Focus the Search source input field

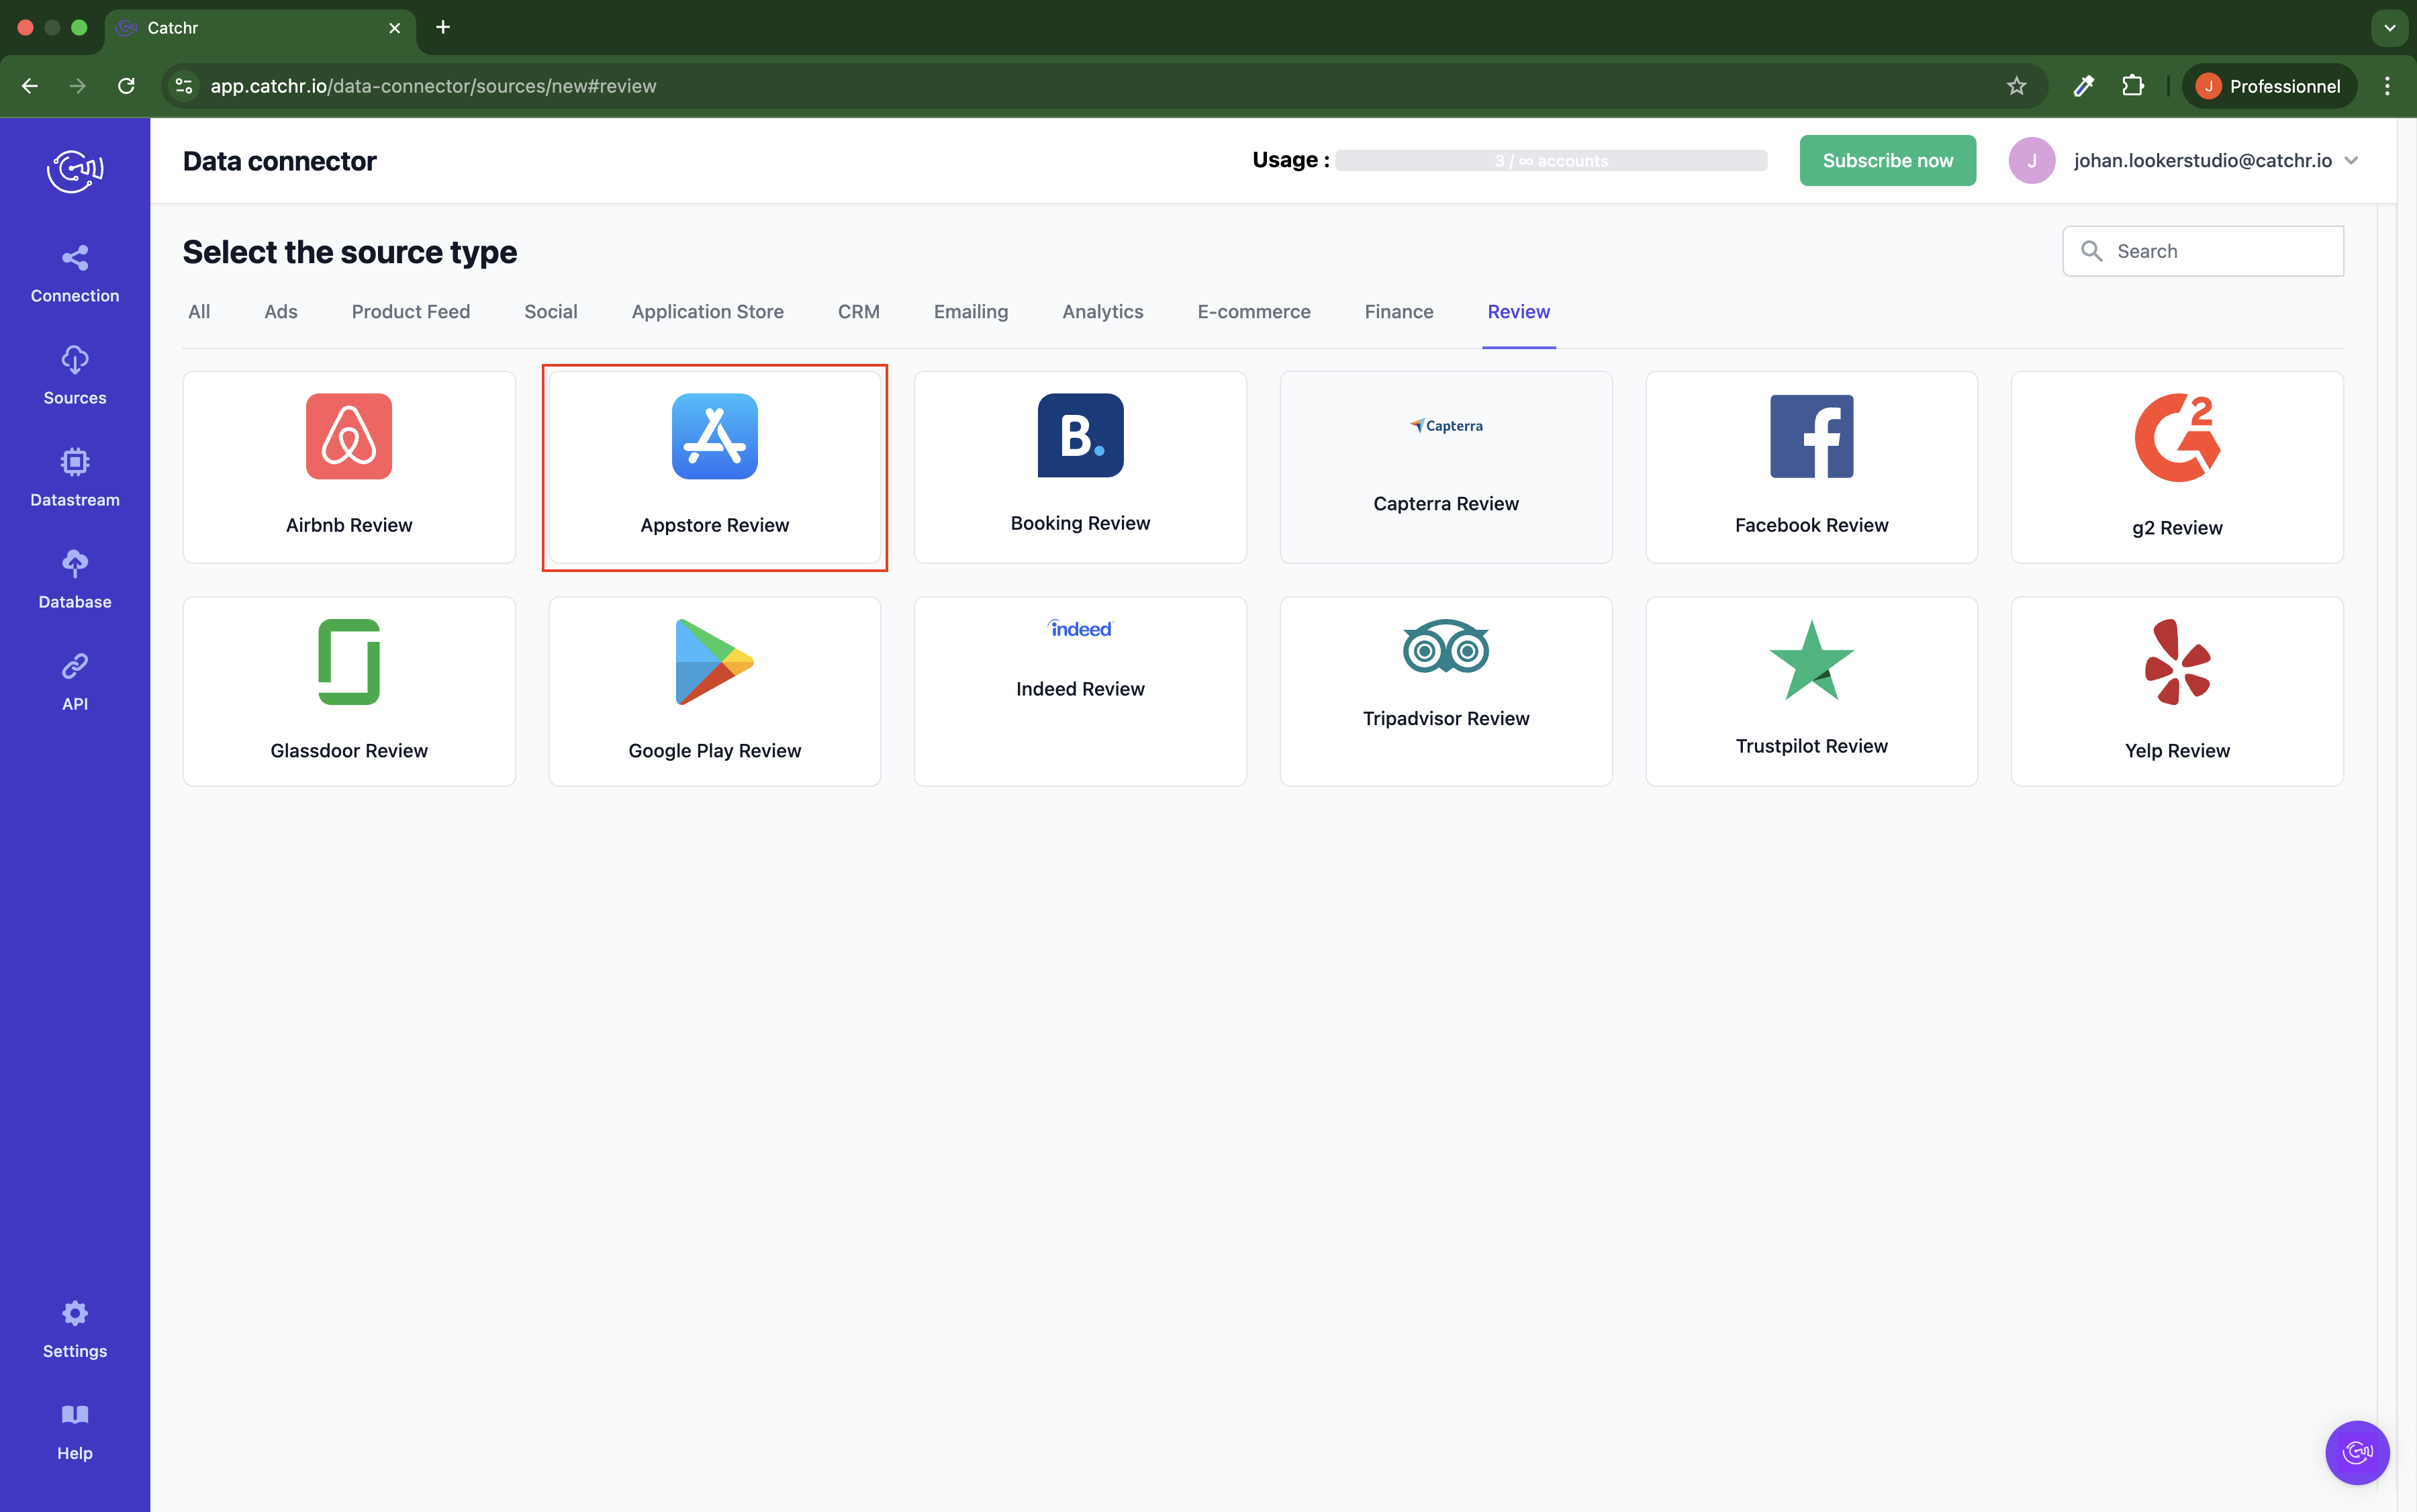pos(2203,251)
